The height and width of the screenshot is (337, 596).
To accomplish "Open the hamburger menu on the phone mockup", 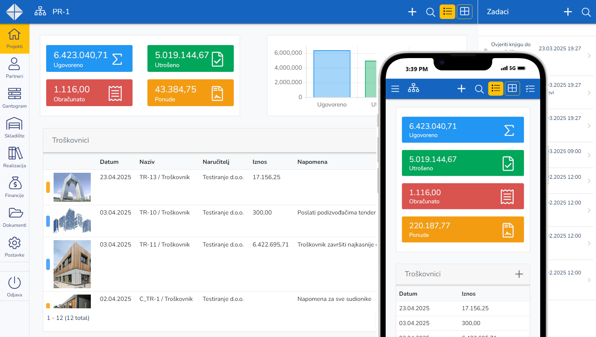I will coord(395,89).
